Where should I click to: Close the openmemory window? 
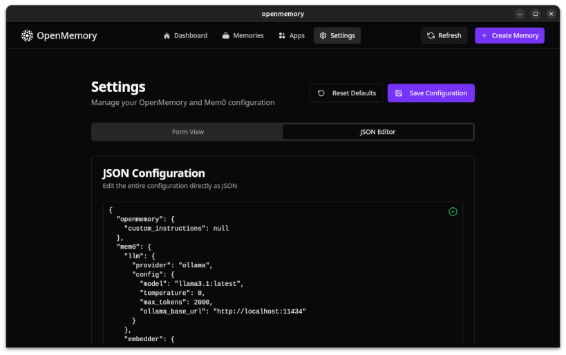click(x=551, y=14)
